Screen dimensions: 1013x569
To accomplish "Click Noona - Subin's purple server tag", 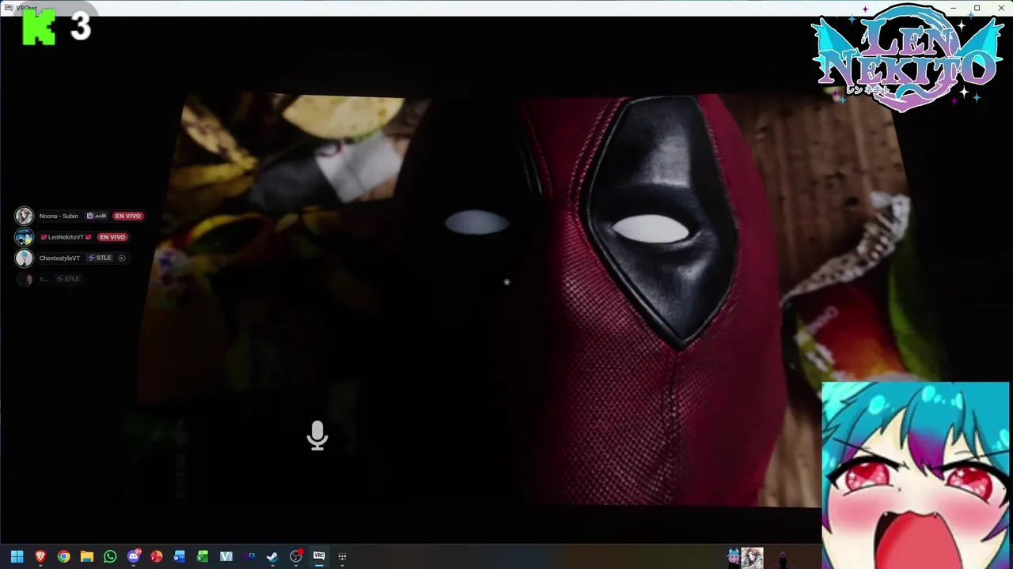I will [x=96, y=216].
